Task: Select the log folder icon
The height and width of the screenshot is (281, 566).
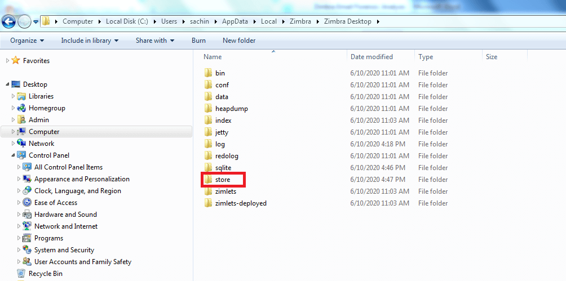Action: [208, 144]
